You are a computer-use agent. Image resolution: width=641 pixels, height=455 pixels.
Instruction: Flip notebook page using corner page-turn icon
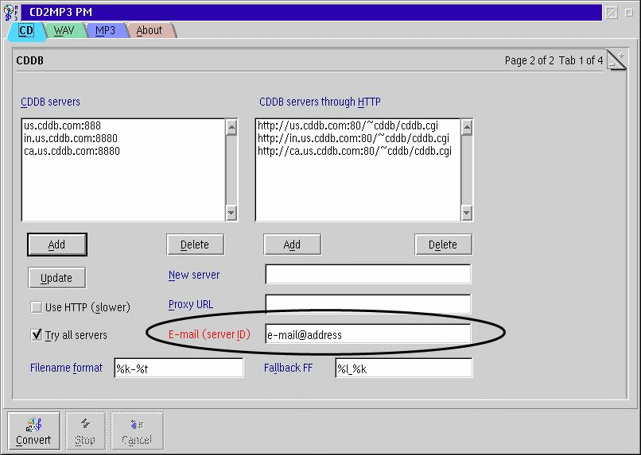click(x=616, y=60)
